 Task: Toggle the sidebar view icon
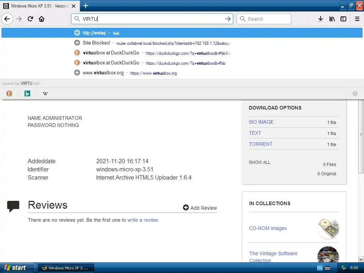(343, 19)
